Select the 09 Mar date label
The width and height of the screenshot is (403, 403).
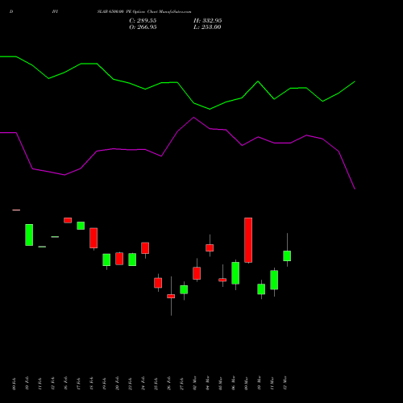pyautogui.click(x=247, y=384)
